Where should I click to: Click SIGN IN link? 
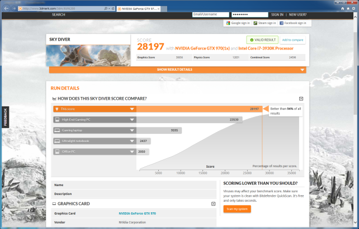coord(277,14)
